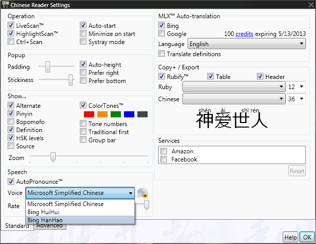
Task: Click the orange tone color swatch
Action: (x=102, y=114)
